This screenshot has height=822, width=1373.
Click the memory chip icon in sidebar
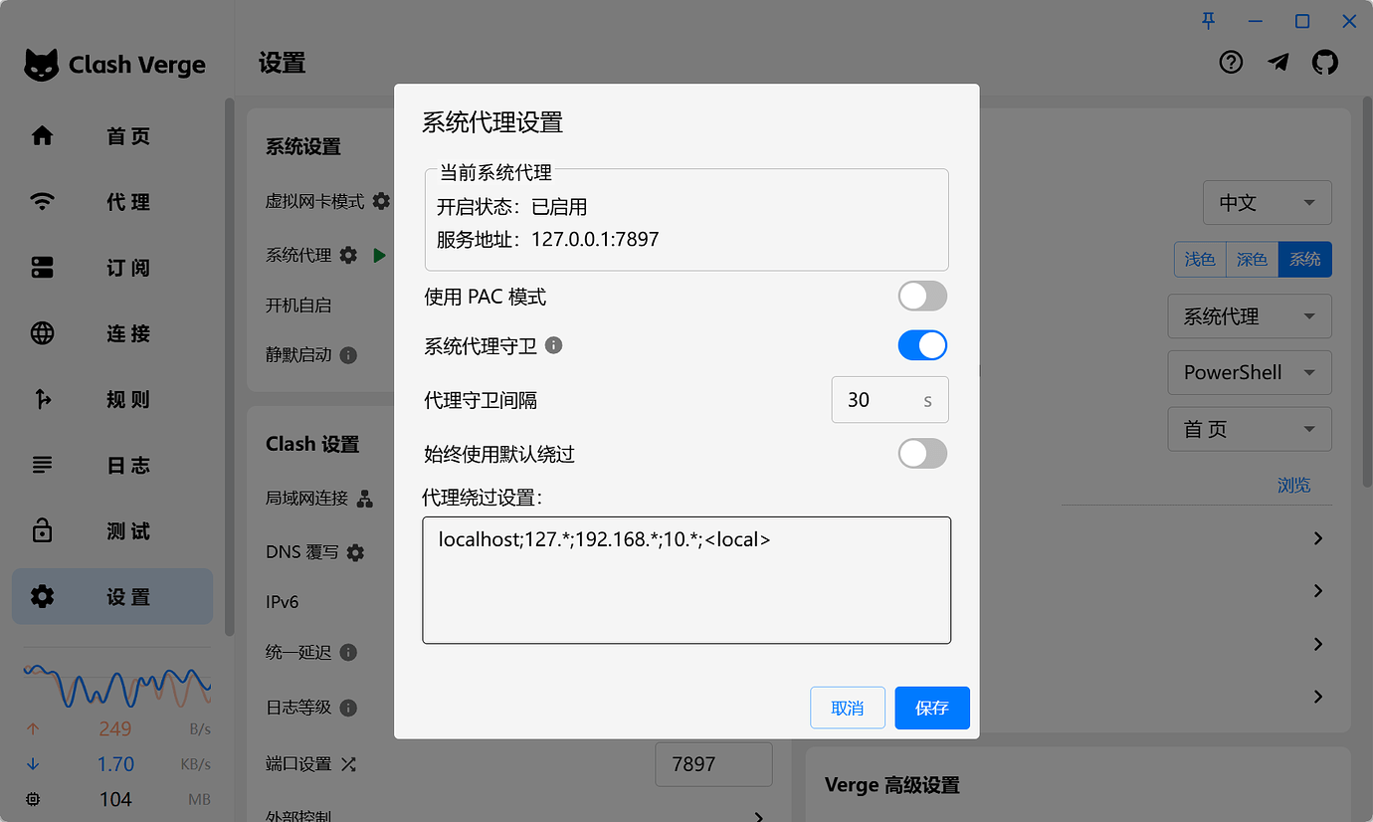[33, 799]
